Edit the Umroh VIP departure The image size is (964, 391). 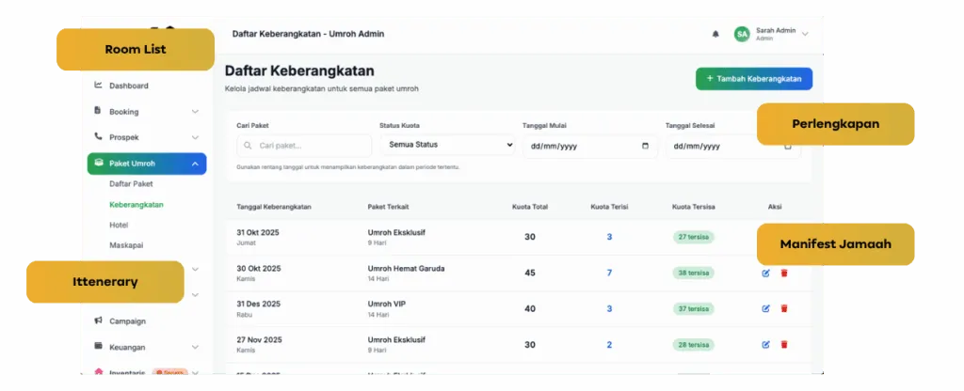click(765, 308)
